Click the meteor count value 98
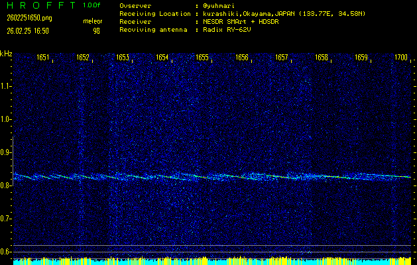The height and width of the screenshot is (265, 417). tap(97, 30)
